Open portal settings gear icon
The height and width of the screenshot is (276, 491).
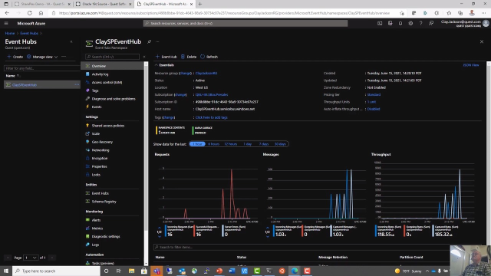[x=410, y=23]
